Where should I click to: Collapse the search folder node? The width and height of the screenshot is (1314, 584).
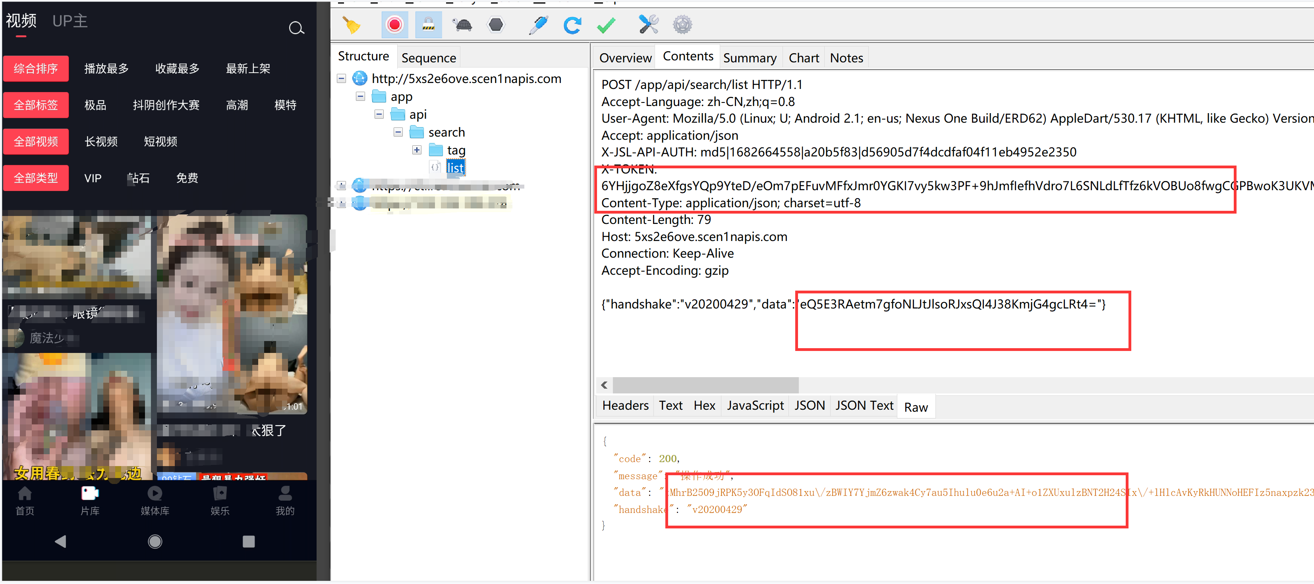coord(398,132)
